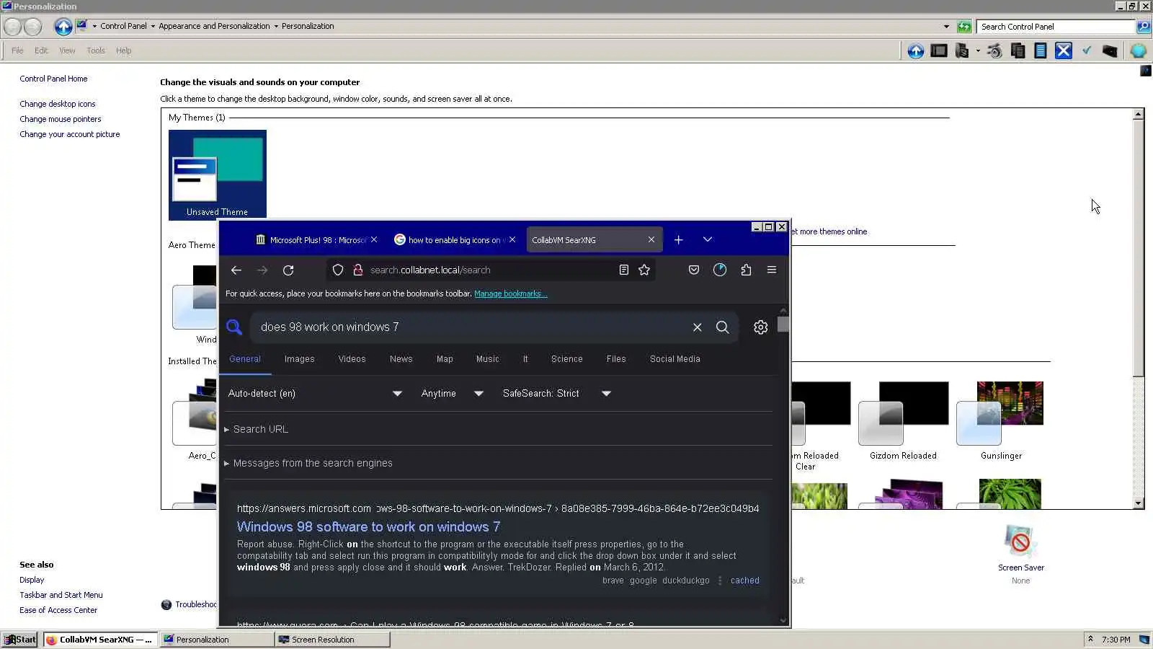Expand the Search URL section
This screenshot has height=649, width=1153.
pos(257,429)
